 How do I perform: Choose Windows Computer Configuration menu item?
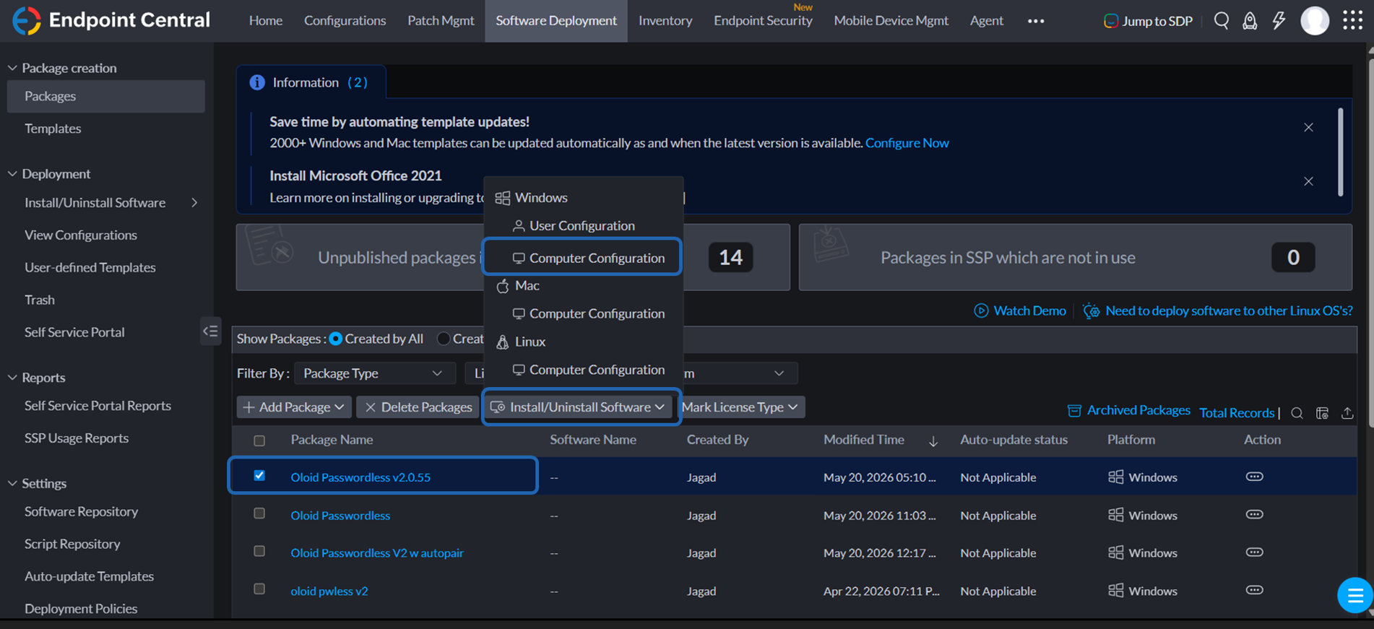point(582,257)
